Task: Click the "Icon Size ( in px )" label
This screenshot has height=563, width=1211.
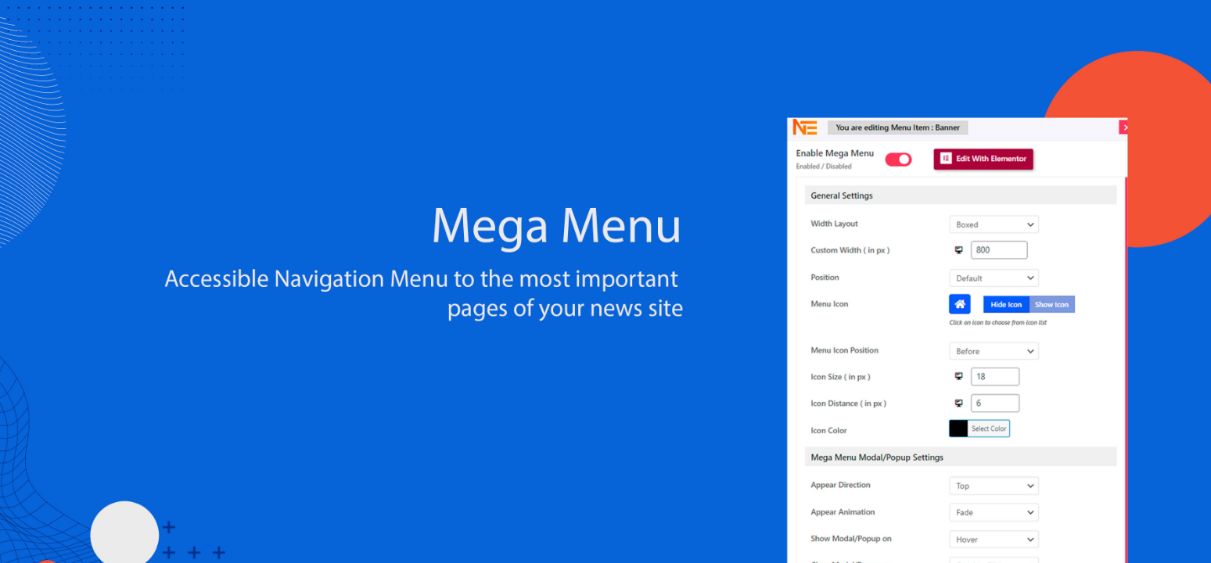Action: pyautogui.click(x=841, y=377)
